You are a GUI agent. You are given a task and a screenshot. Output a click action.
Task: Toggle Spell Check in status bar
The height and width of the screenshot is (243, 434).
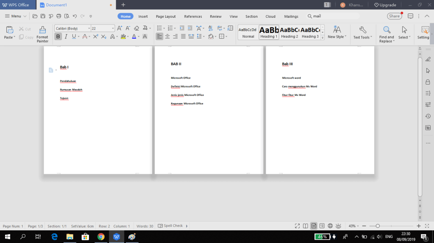tap(170, 226)
